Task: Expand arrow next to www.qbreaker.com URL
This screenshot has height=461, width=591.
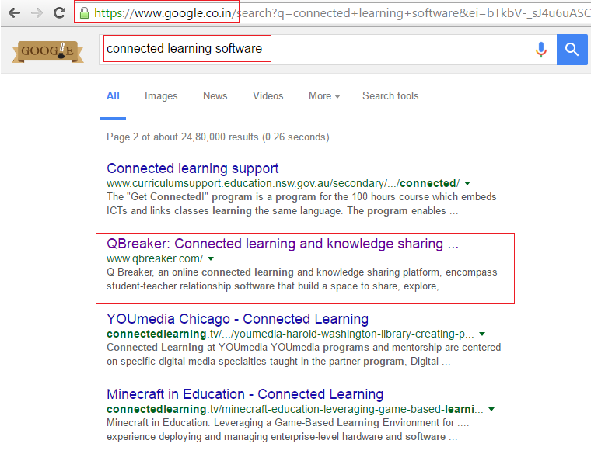Action: point(211,258)
